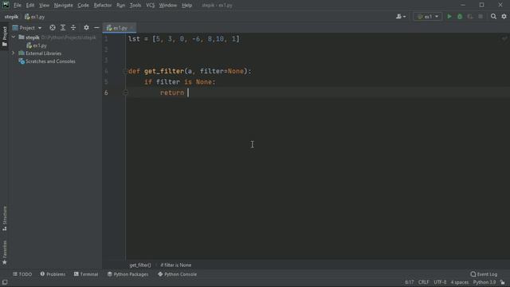Click line number 6 in the gutter
The width and height of the screenshot is (510, 287).
[x=106, y=92]
